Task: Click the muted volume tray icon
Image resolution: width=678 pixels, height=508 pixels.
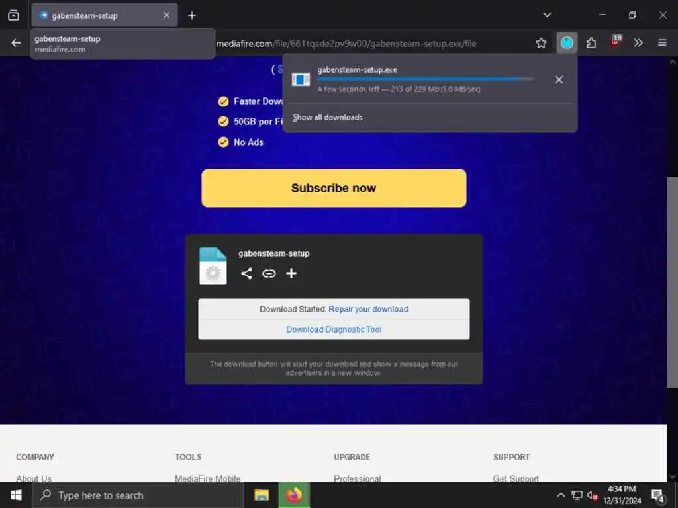Action: tap(593, 495)
